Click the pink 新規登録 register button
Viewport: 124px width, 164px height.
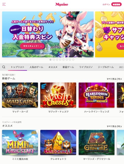(x=116, y=4)
